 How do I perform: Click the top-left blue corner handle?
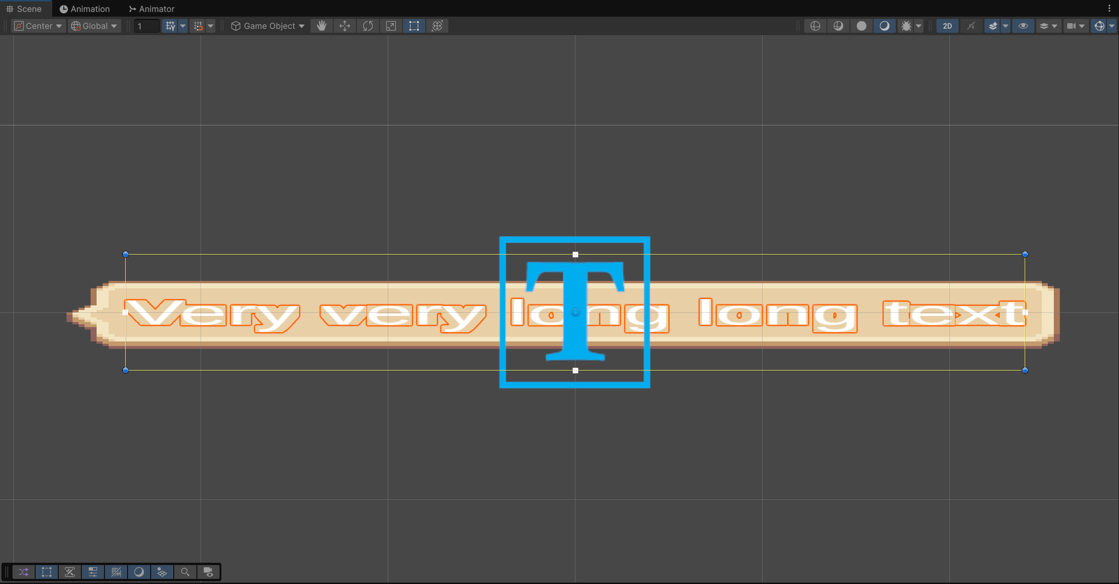click(126, 254)
